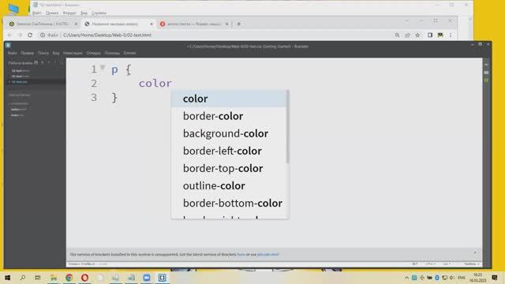
Task: Open Поиск menu in Brackets
Action: click(43, 53)
